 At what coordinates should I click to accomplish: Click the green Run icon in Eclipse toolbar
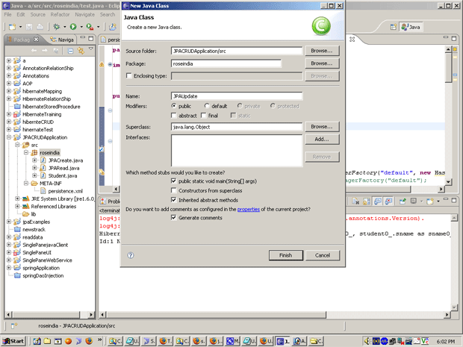[73, 27]
